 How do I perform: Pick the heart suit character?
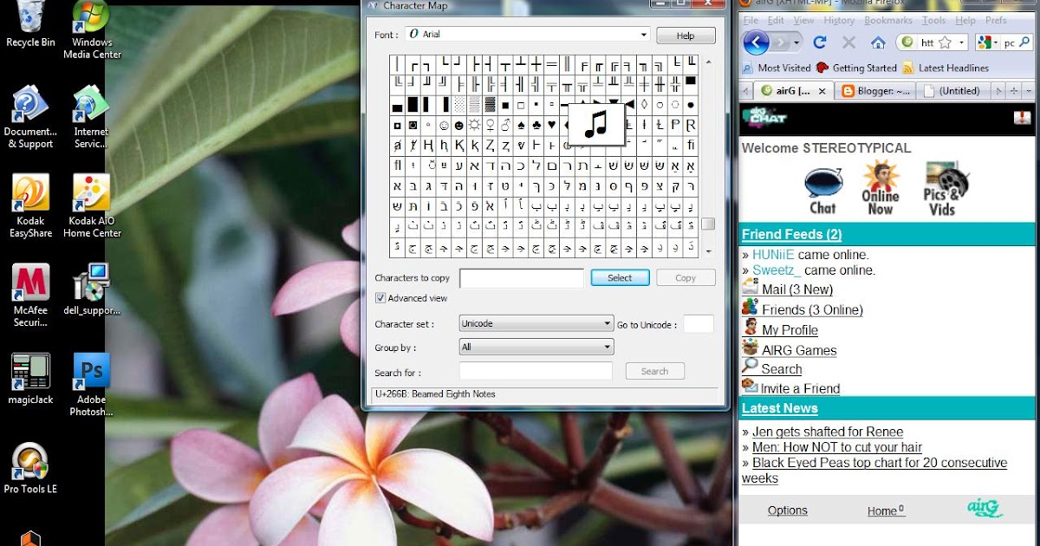tap(552, 125)
